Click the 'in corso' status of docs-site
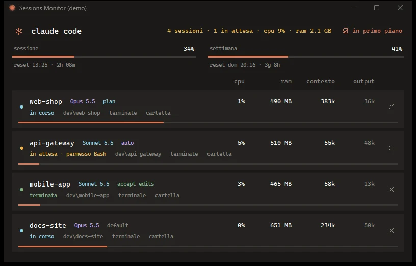 42,236
